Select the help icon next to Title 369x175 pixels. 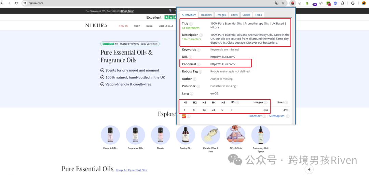191,24
